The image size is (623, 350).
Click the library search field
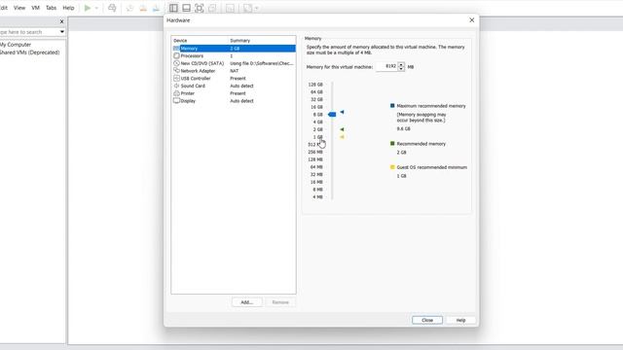click(x=28, y=32)
